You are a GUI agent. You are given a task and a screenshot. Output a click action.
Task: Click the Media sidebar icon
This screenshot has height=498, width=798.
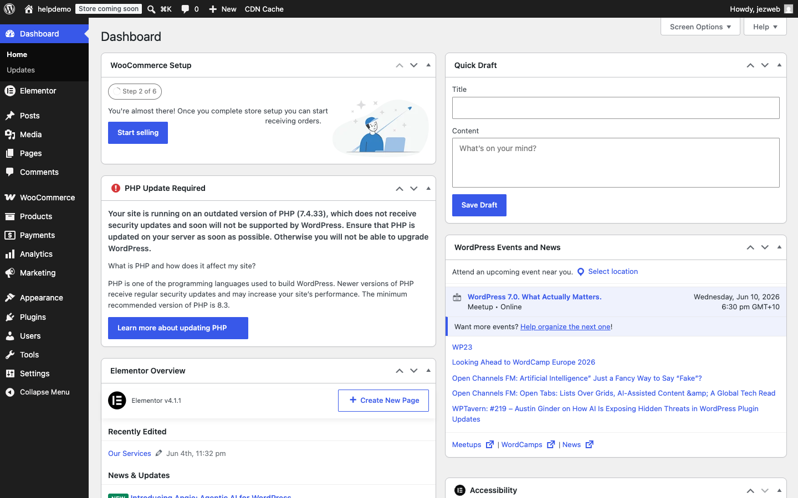tap(10, 134)
